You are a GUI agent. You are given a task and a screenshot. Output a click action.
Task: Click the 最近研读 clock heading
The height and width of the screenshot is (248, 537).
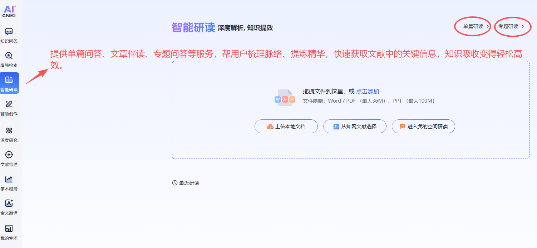tap(186, 183)
